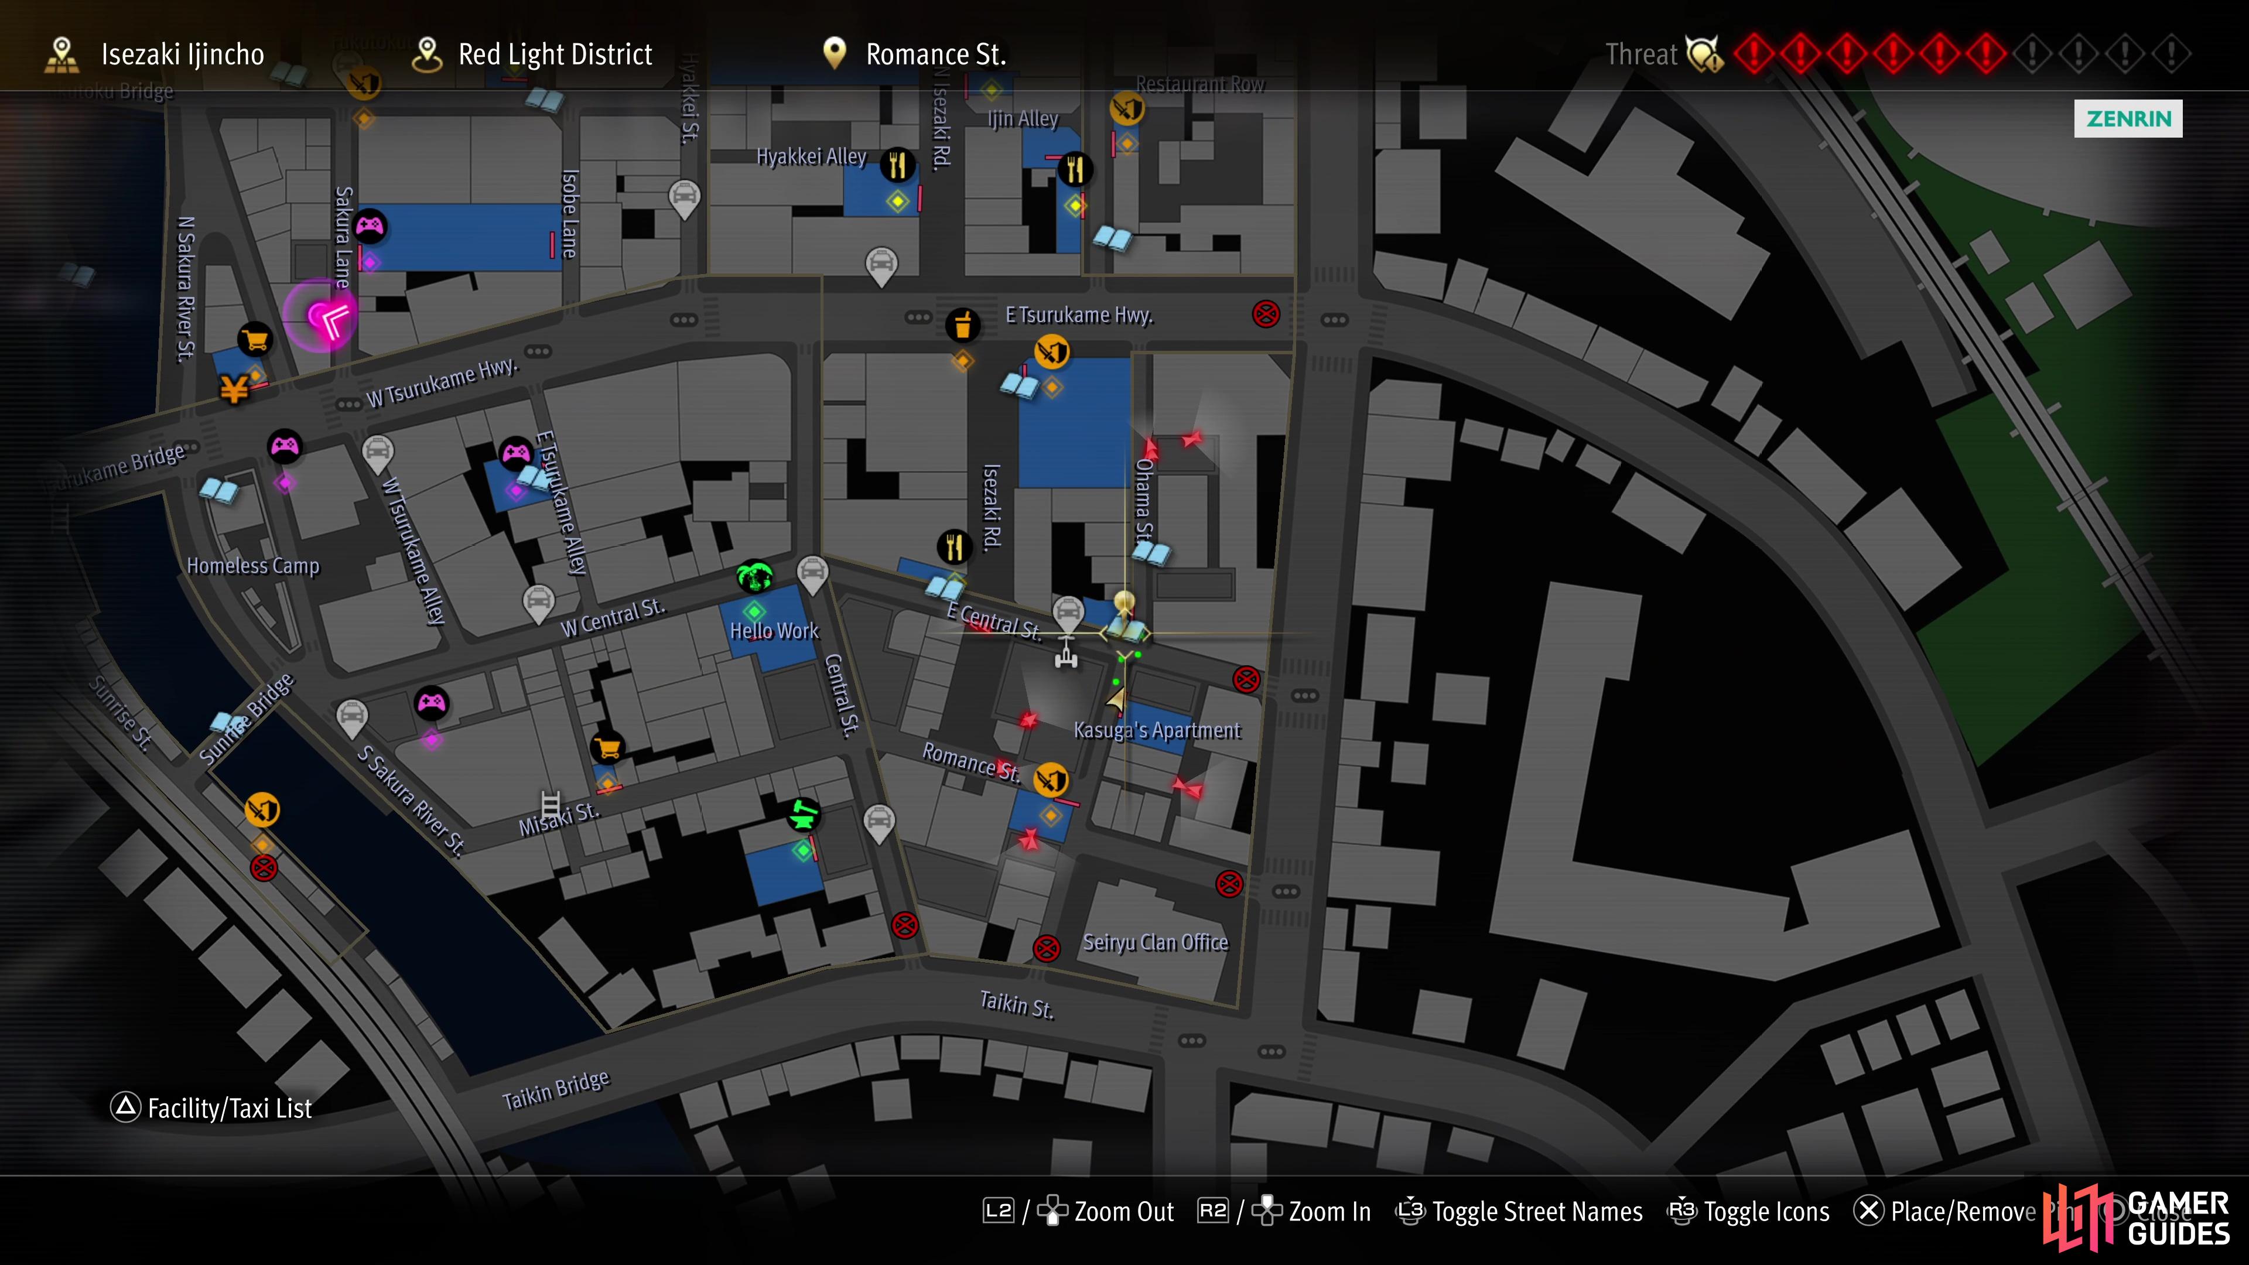Image resolution: width=2249 pixels, height=1265 pixels.
Task: Click the battle arena icon below E Tsurukame Hwy.
Action: click(1052, 352)
